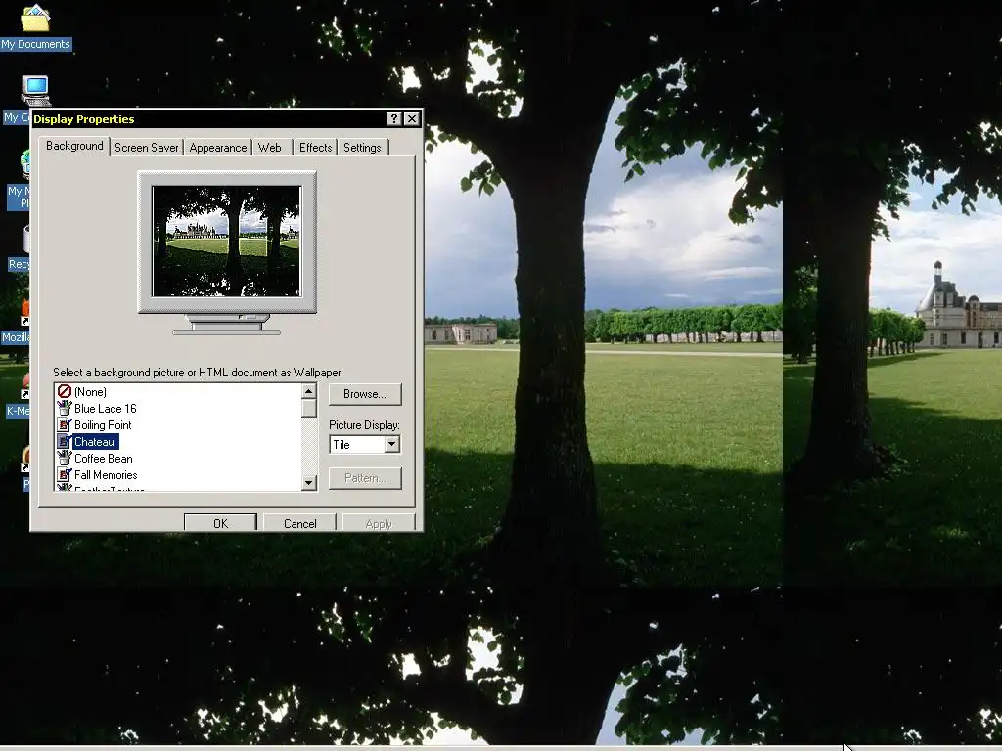Viewport: 1002px width, 751px height.
Task: Select the Chateau wallpaper entry
Action: coord(95,441)
